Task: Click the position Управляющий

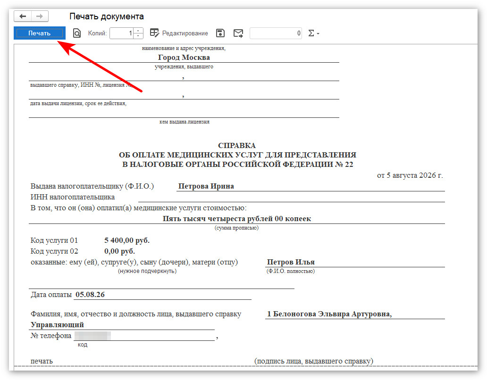Action: click(x=57, y=325)
